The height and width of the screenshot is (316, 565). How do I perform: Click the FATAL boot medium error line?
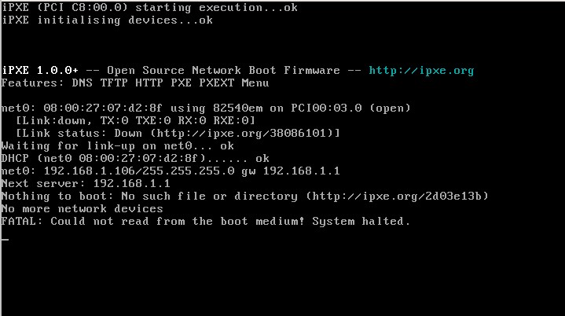(206, 221)
